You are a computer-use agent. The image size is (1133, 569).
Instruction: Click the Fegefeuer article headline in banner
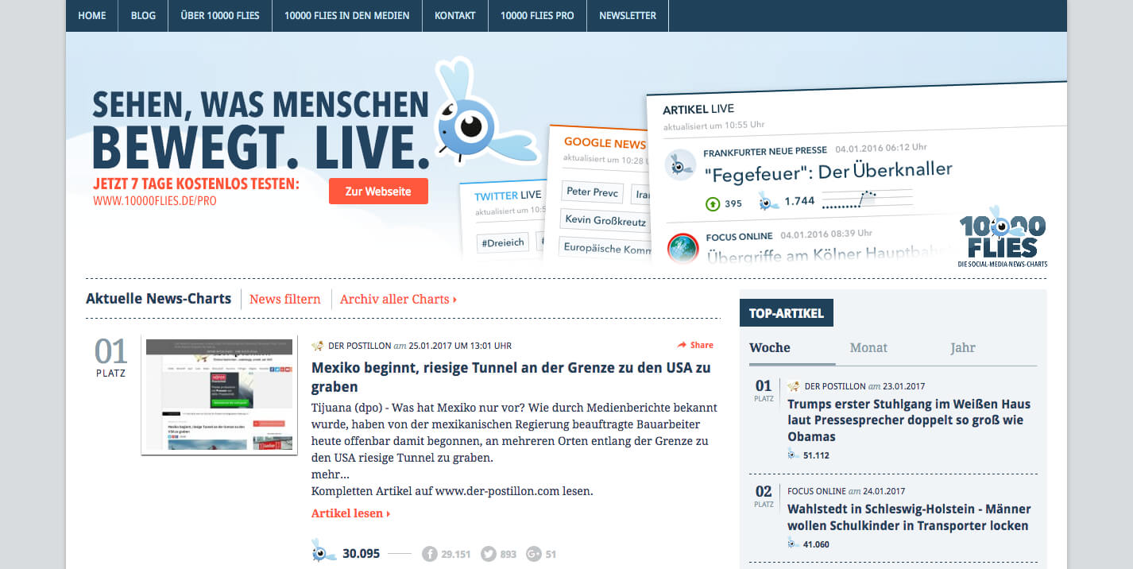coord(828,171)
